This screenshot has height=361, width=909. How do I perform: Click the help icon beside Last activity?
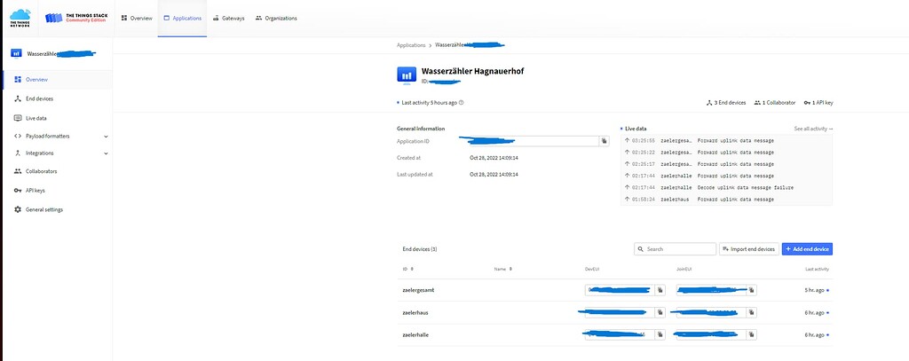point(462,103)
